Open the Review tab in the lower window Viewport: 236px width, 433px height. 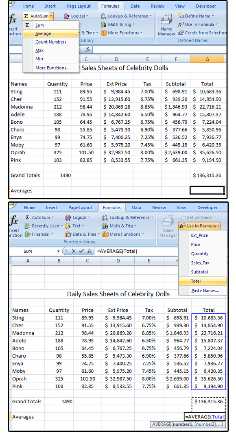click(x=159, y=208)
